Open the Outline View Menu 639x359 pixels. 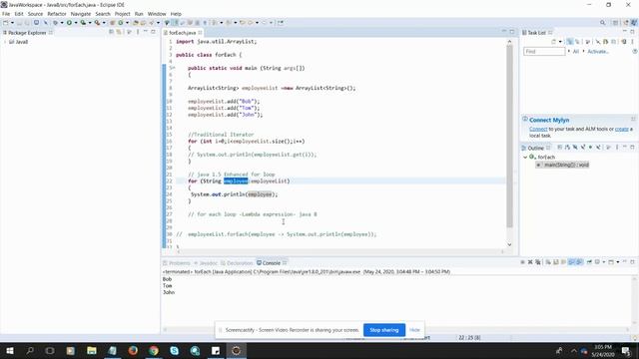click(x=617, y=148)
